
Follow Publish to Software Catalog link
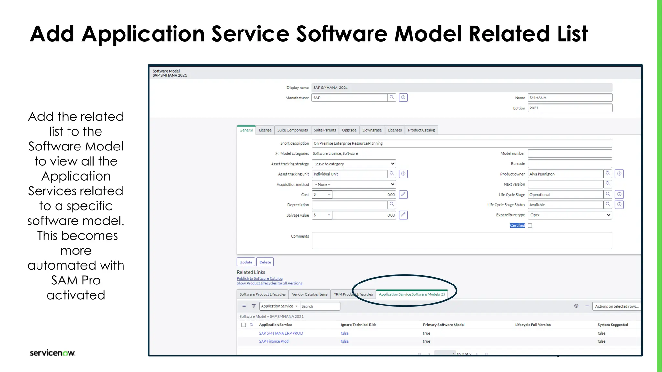coord(260,278)
